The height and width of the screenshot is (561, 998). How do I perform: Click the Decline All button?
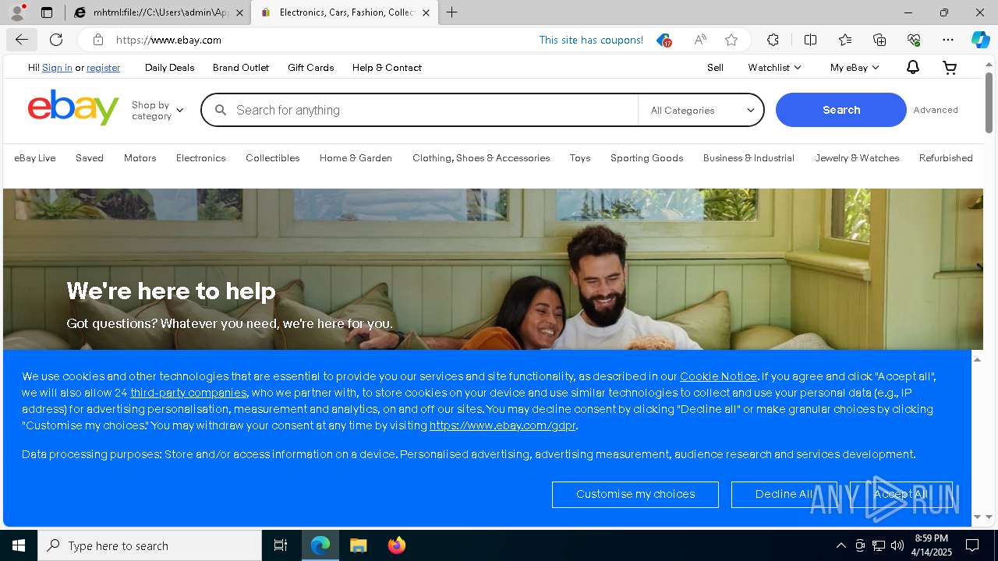pyautogui.click(x=784, y=494)
